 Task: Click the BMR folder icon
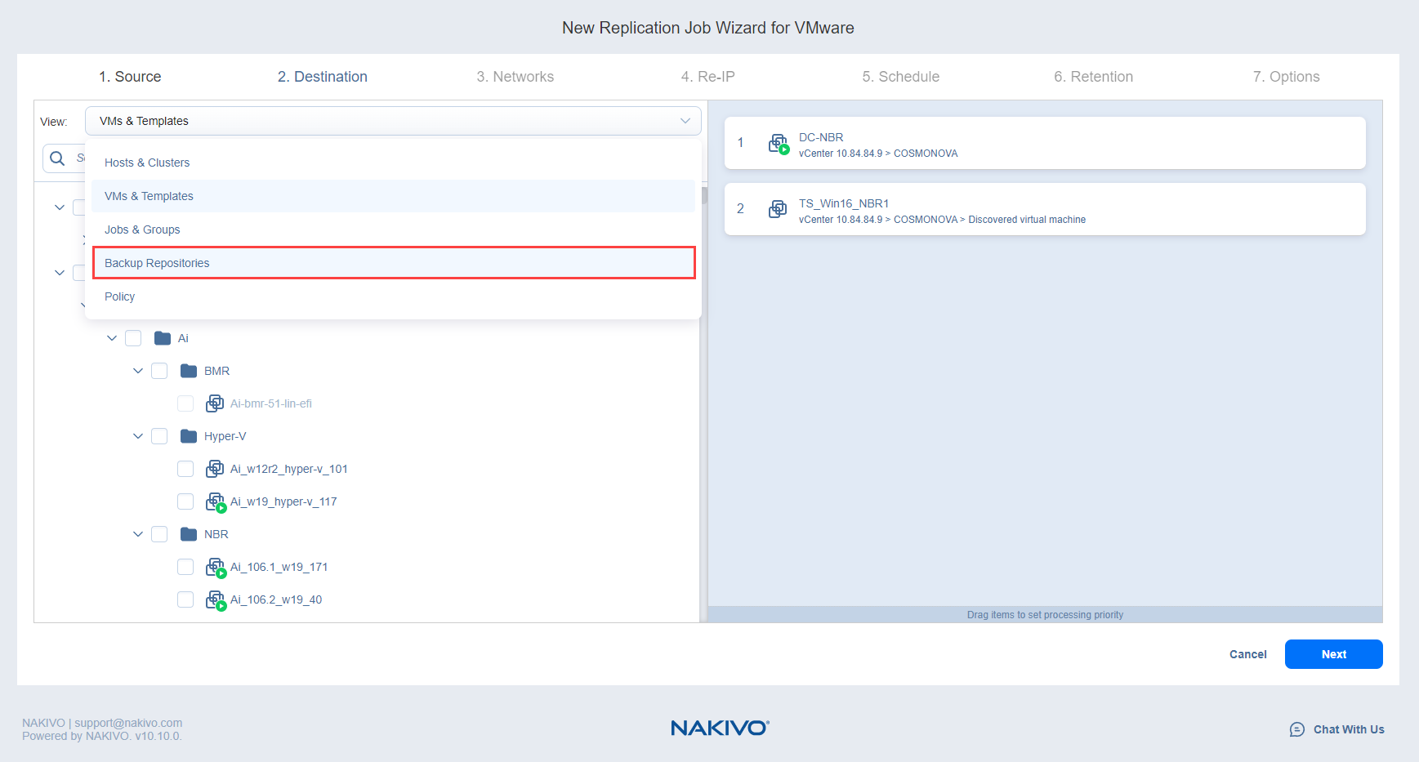point(189,371)
